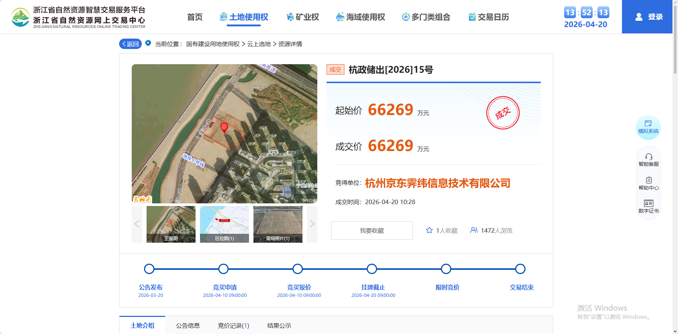Open the 交易日历 trading calendar menu

489,17
